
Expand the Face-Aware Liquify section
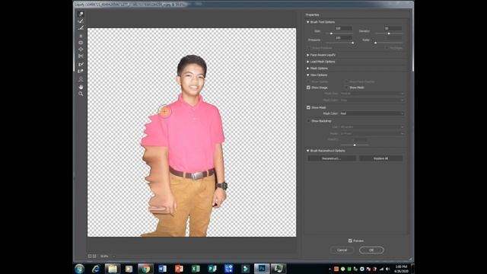point(307,55)
